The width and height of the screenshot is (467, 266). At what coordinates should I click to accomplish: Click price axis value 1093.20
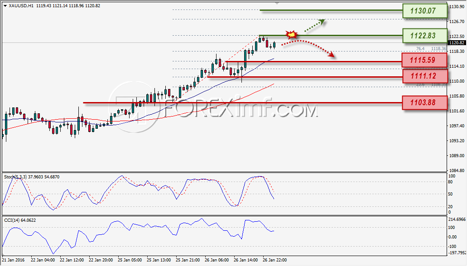click(457, 141)
